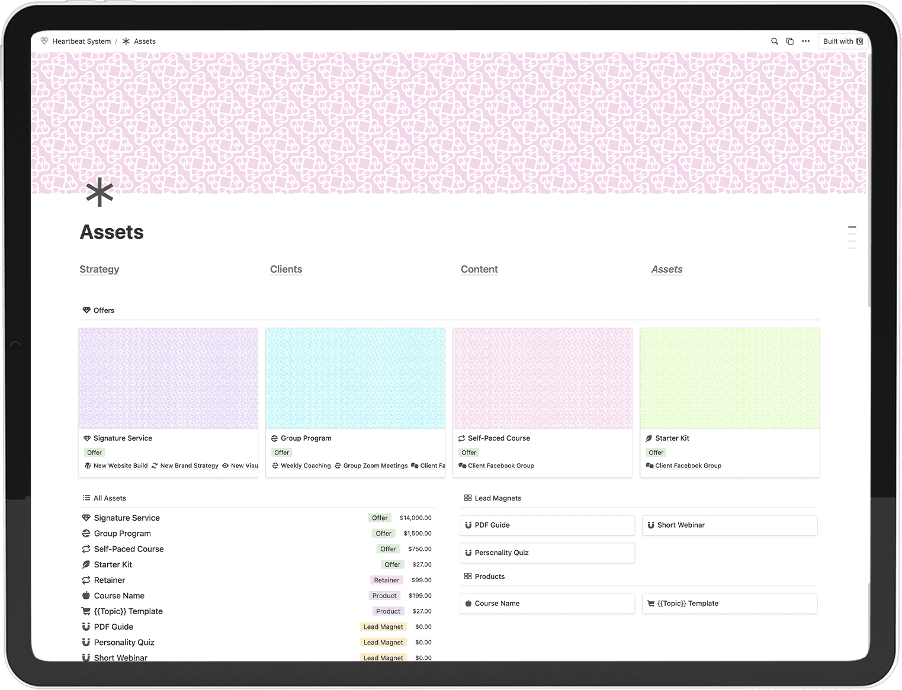Open the Short Webinar lead magnet card
Screen dimensions: 902x690
(729, 525)
